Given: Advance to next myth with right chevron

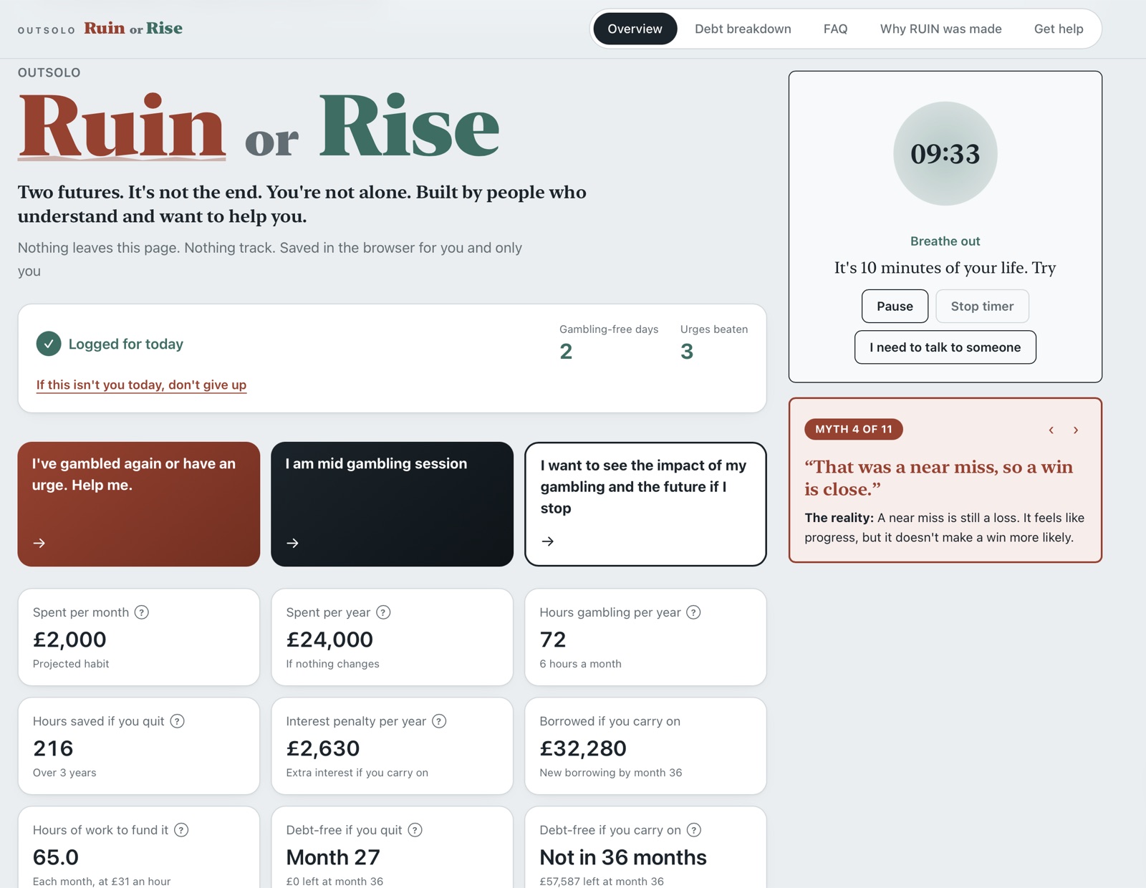Looking at the screenshot, I should pyautogui.click(x=1076, y=430).
